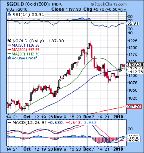Click the 55.91 RSI value tag at right
The height and width of the screenshot is (153, 144).
(x=133, y=24)
